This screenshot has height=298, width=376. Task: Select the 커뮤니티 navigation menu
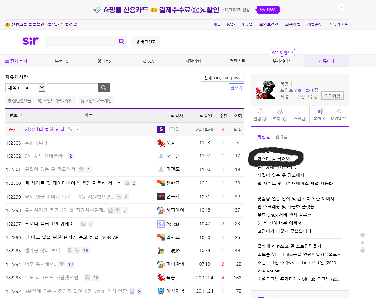click(326, 61)
